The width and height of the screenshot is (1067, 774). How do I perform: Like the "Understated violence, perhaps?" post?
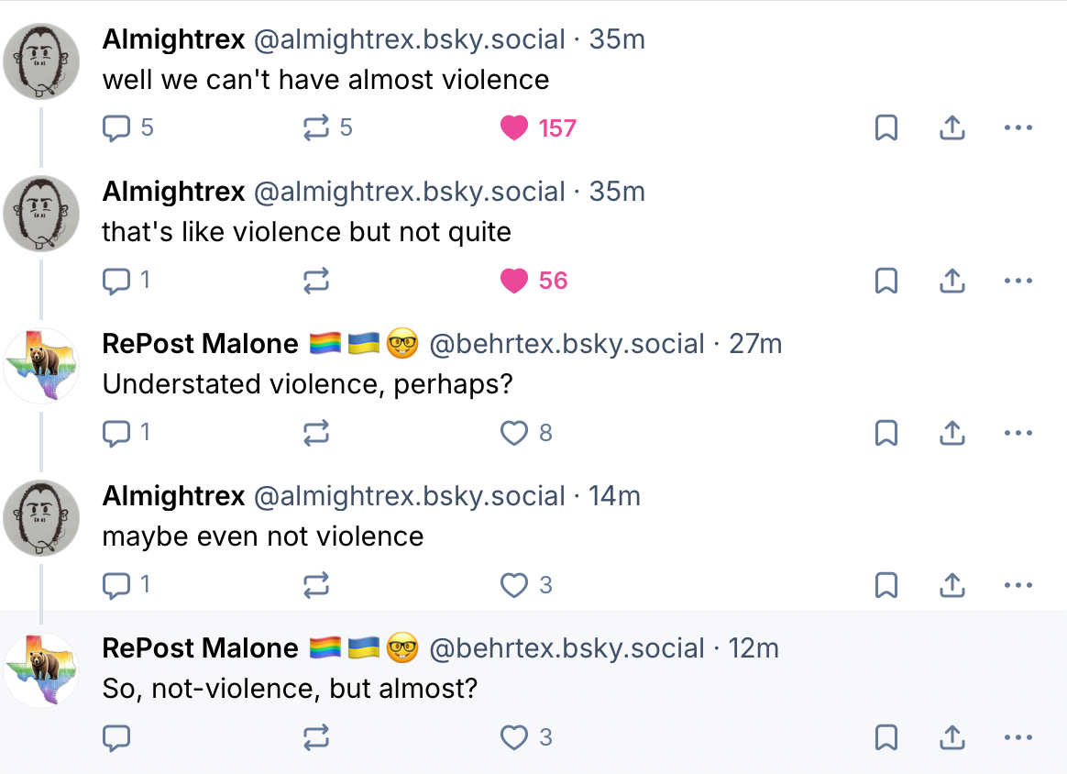[x=514, y=432]
